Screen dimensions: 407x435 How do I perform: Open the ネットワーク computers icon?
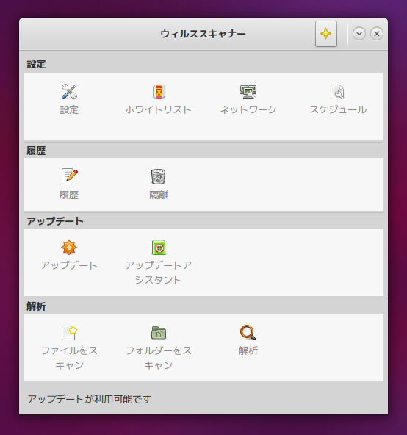pyautogui.click(x=248, y=92)
